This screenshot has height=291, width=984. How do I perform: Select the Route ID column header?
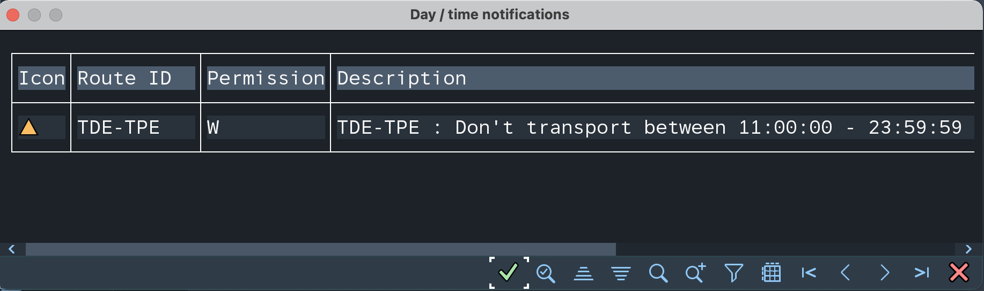tap(136, 78)
